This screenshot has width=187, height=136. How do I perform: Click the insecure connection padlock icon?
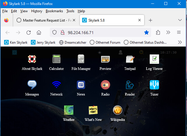point(63,32)
